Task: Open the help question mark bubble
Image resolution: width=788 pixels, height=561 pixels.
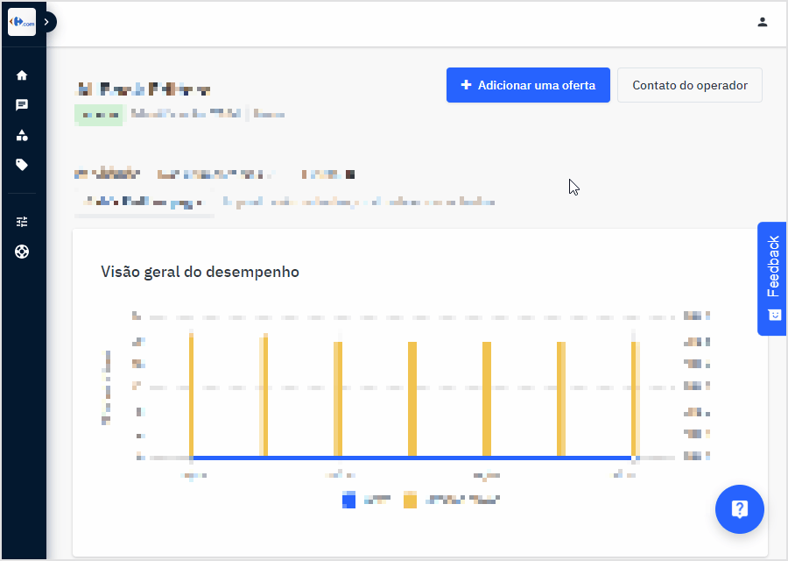Action: pyautogui.click(x=740, y=509)
